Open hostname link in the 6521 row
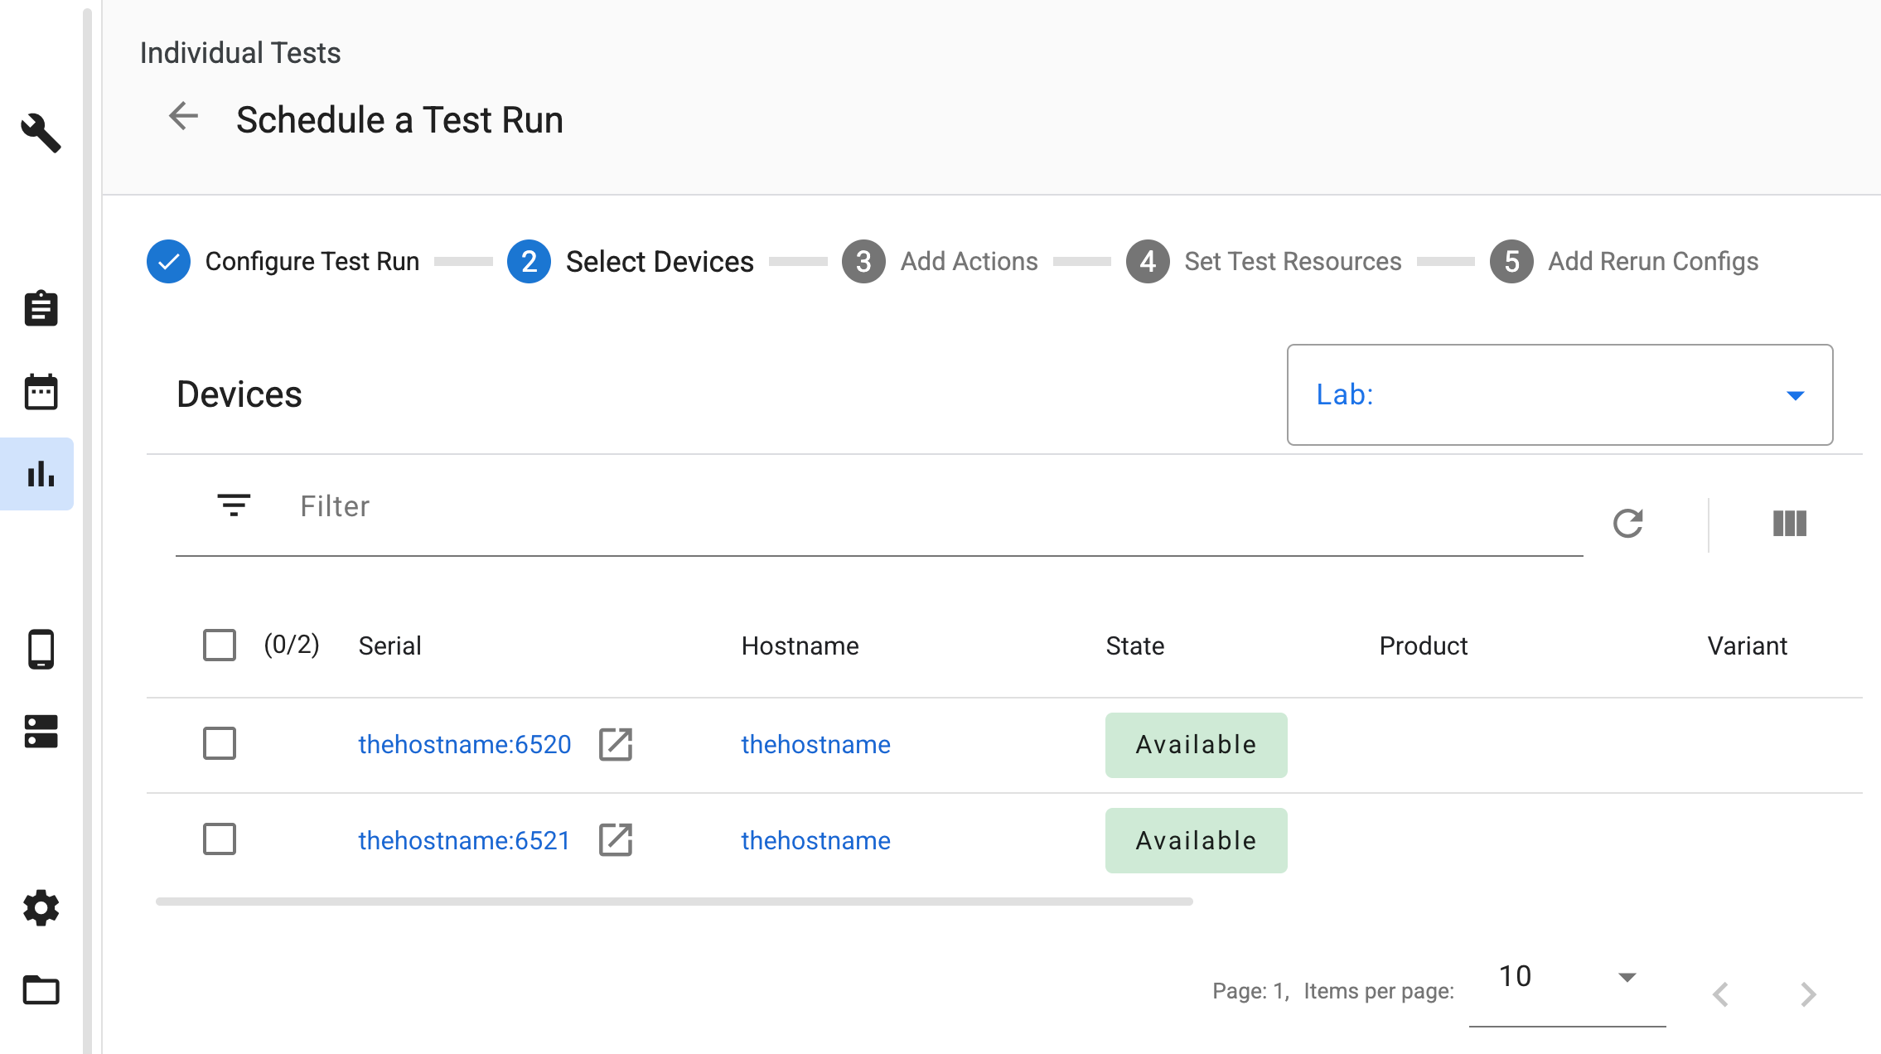The height and width of the screenshot is (1054, 1881). [815, 840]
